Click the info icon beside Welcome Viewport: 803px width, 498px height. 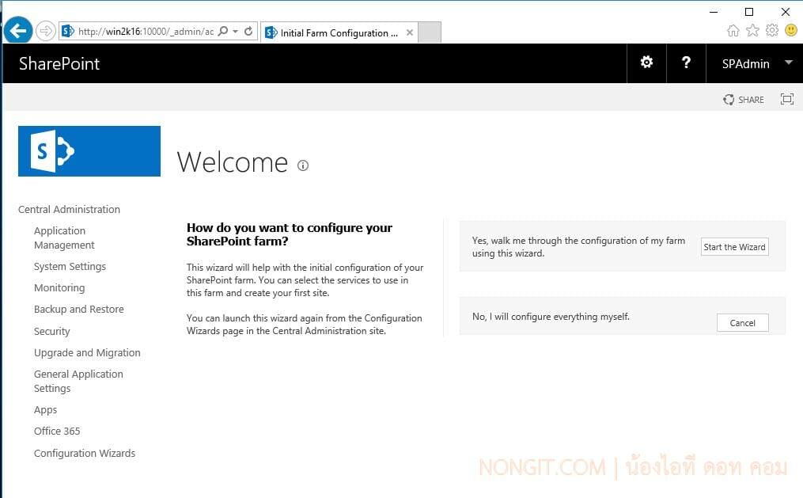[303, 165]
